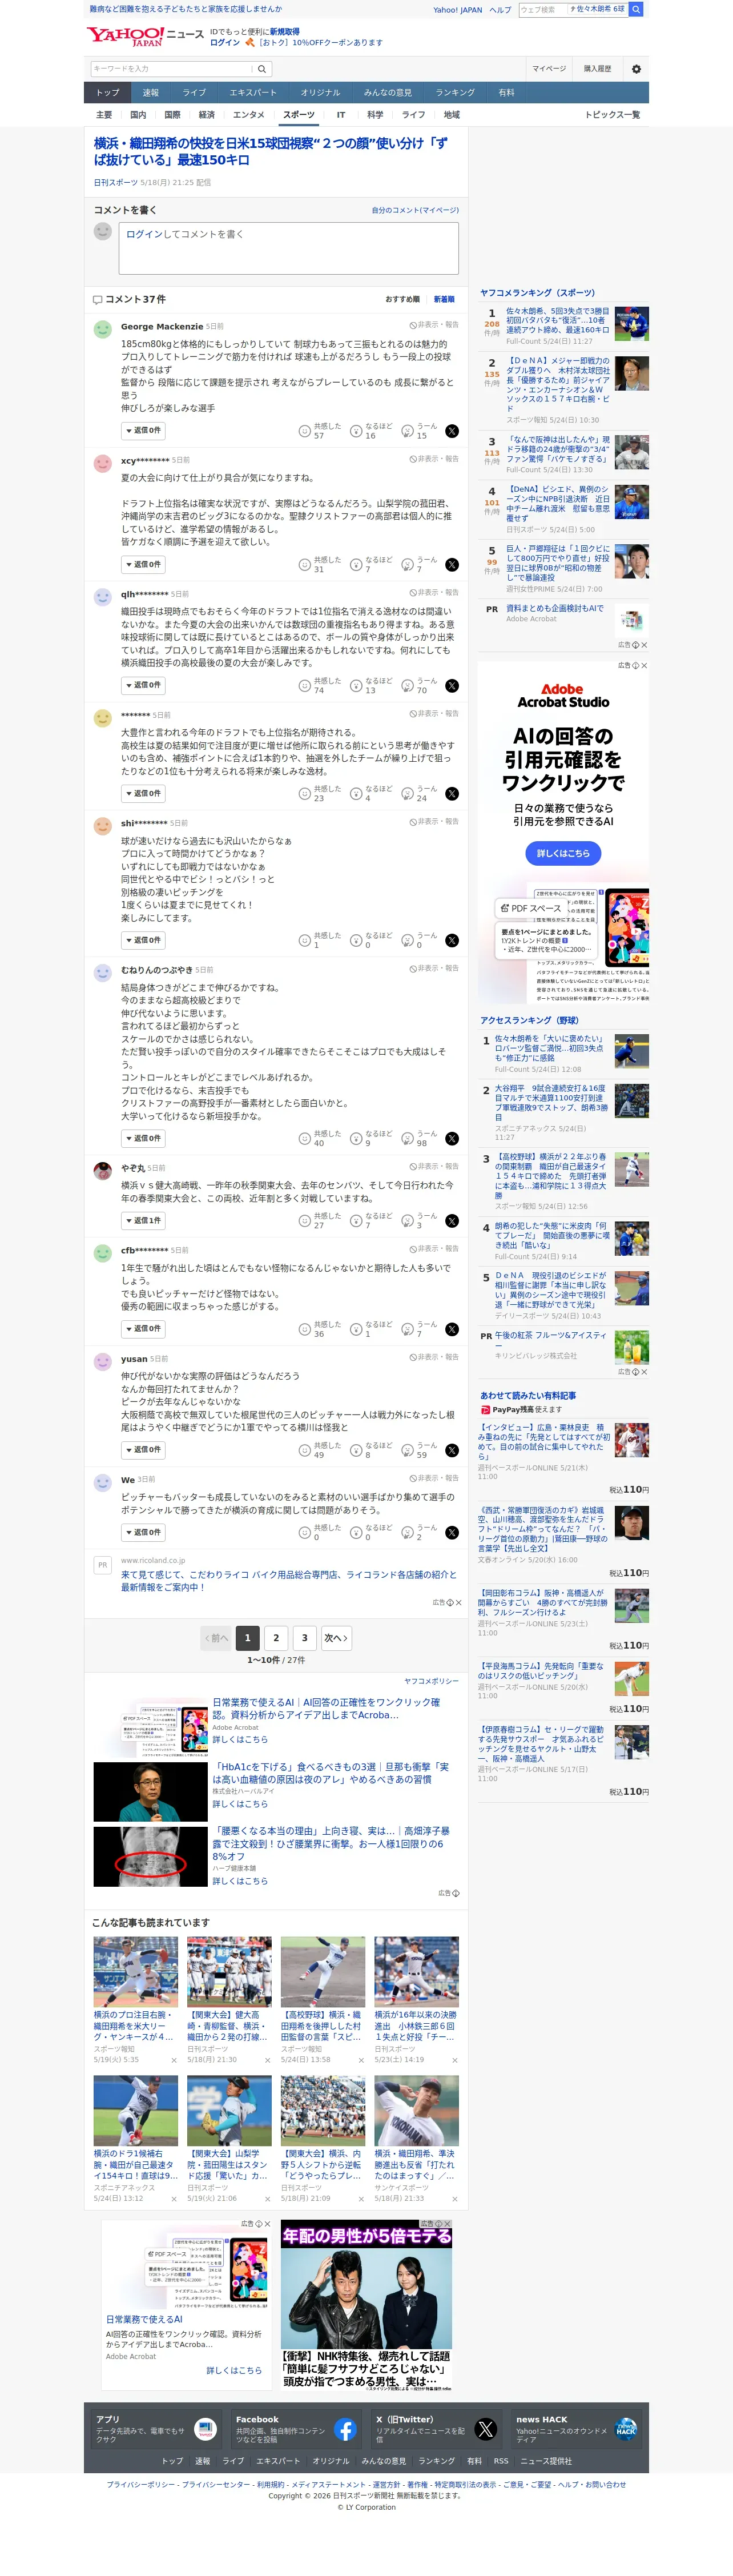Click うーん icon on yusan's comment
Screen dimensions: 733x2576
(407, 1450)
